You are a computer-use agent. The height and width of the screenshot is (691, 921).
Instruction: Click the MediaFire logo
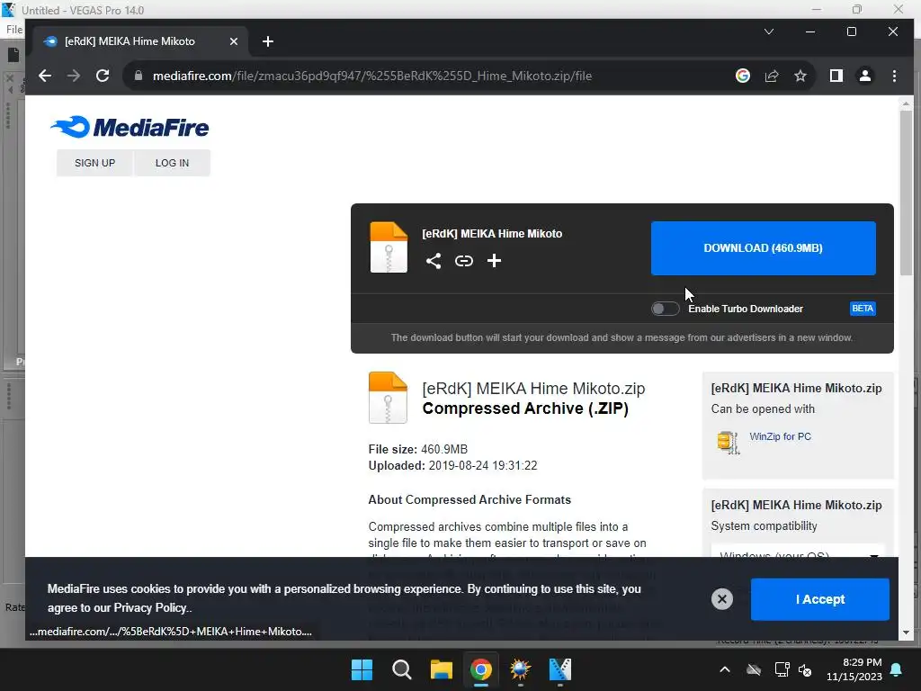130,127
